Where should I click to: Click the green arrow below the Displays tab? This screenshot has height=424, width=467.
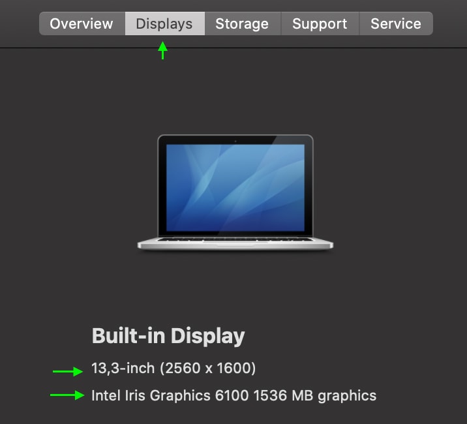(162, 50)
